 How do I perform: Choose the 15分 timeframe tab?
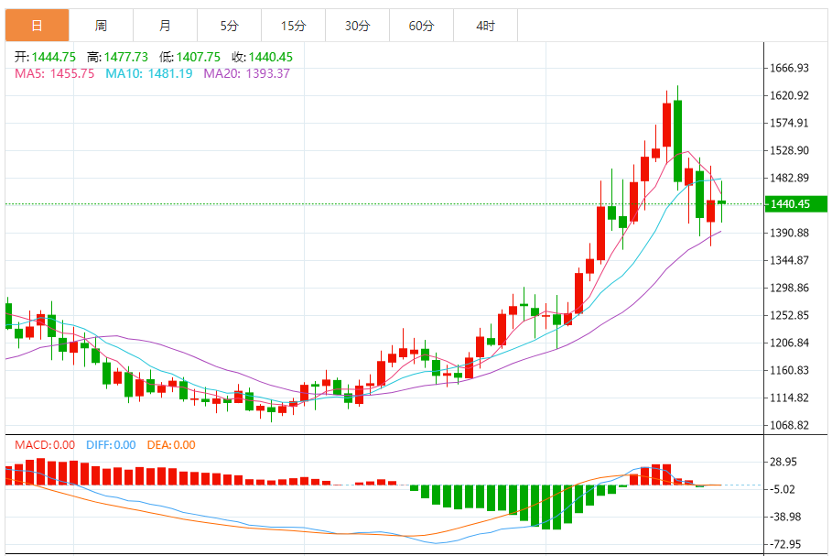[x=293, y=26]
